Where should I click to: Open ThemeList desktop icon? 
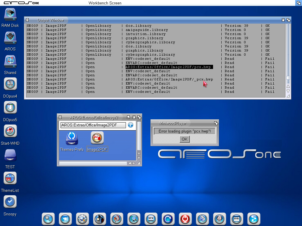(x=10, y=178)
